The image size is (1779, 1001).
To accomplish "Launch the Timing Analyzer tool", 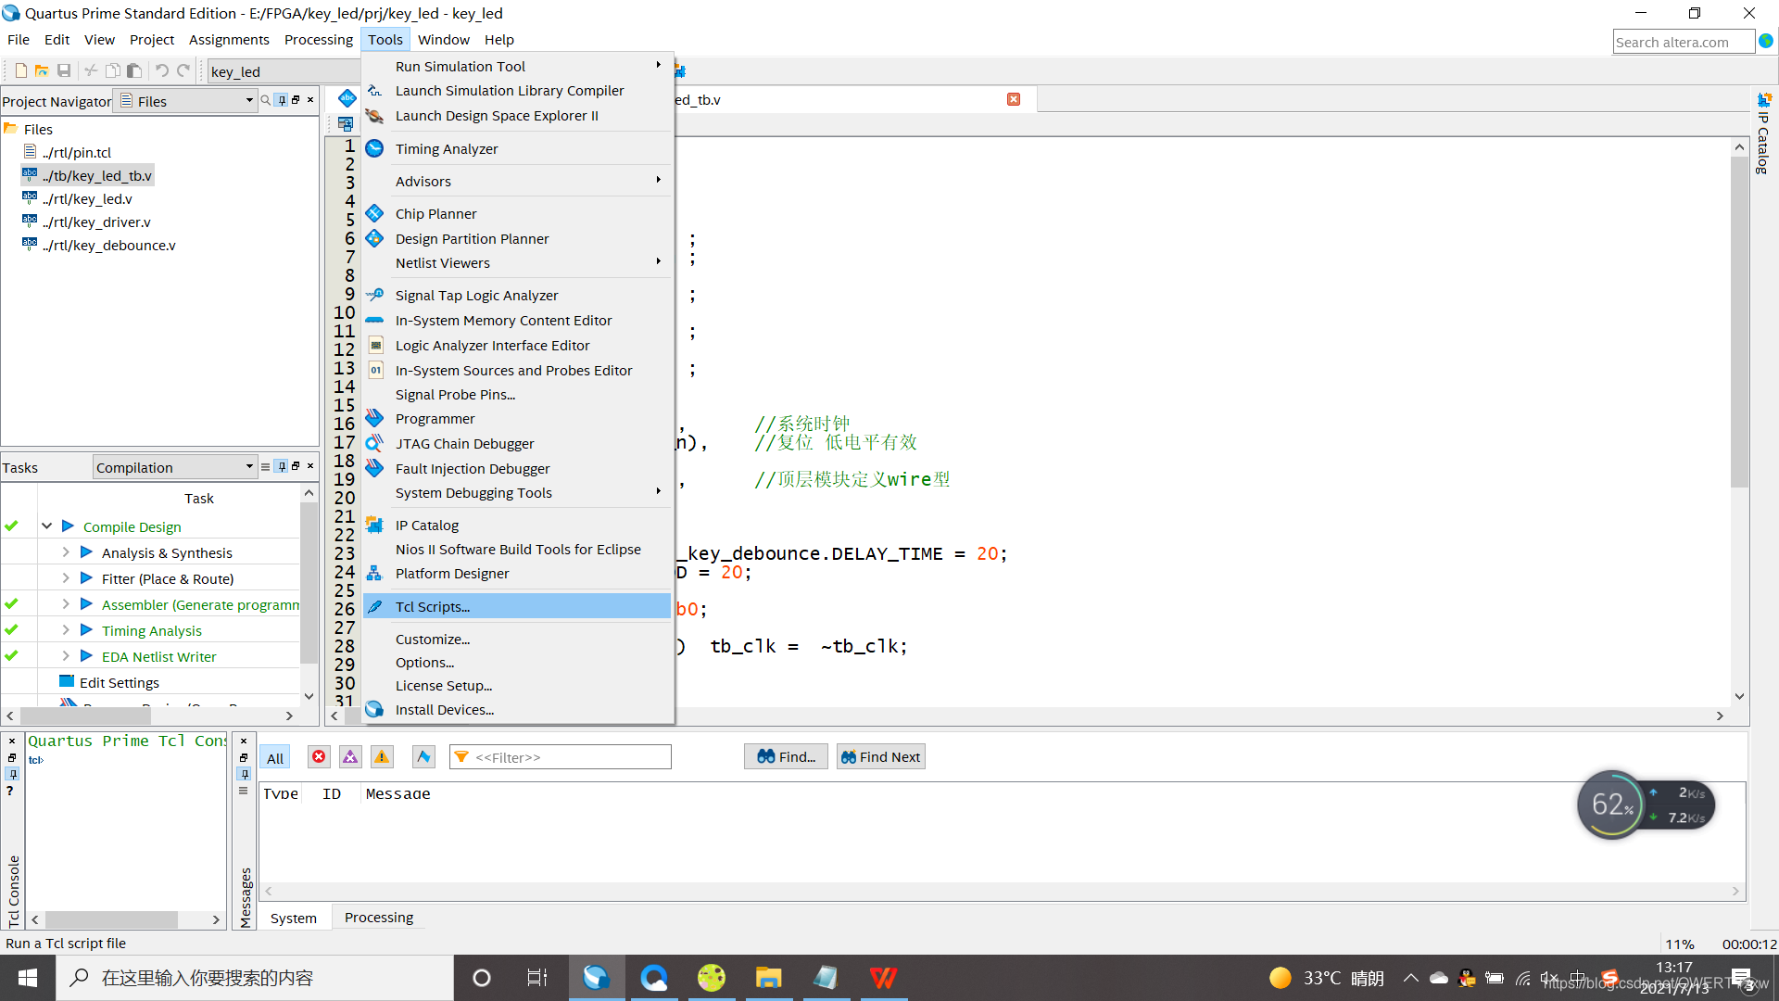I will point(446,148).
